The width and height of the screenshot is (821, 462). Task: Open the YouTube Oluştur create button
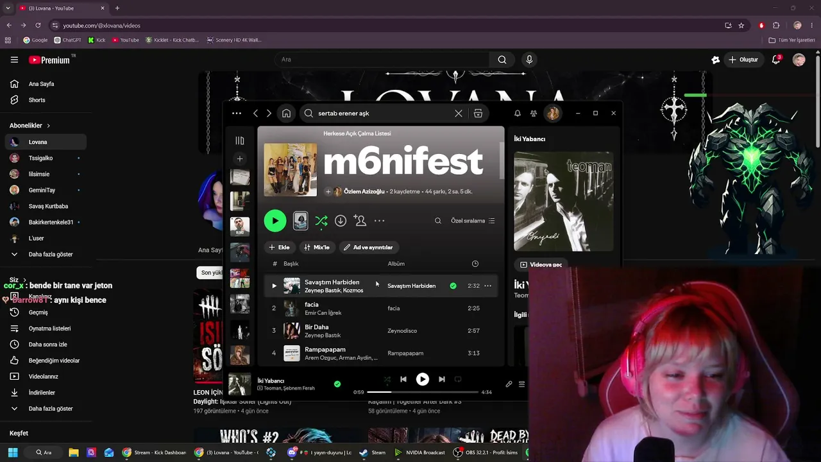[x=743, y=60]
